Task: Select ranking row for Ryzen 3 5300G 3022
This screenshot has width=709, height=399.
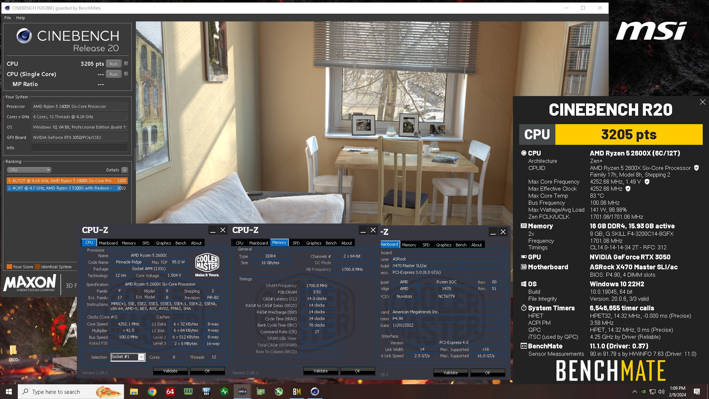Action: [67, 188]
